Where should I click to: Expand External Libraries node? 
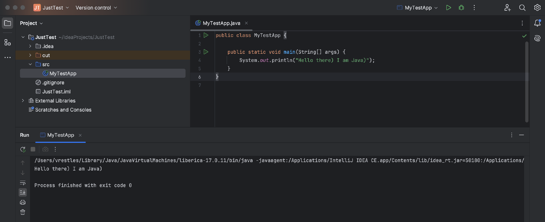[23, 101]
